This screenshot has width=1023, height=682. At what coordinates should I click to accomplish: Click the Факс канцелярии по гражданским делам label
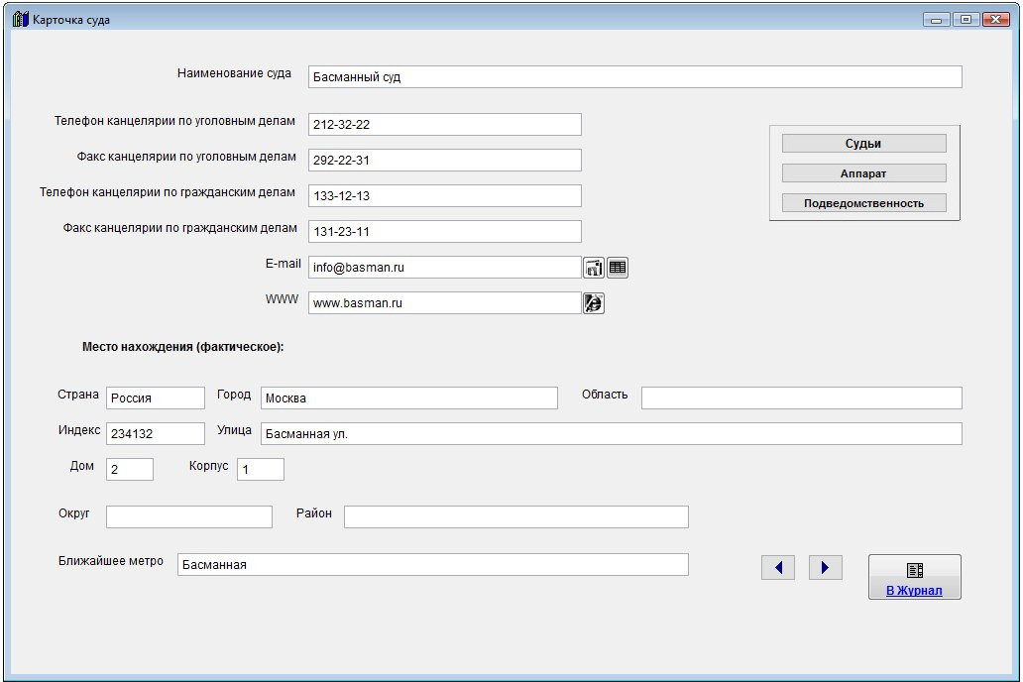click(x=180, y=228)
